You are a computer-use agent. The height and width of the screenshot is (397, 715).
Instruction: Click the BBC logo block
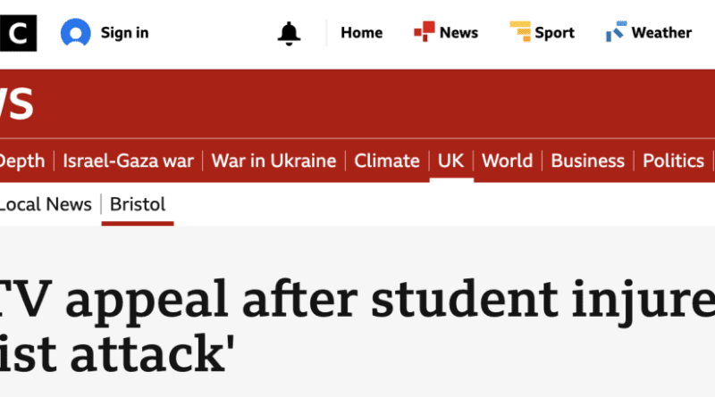18,33
